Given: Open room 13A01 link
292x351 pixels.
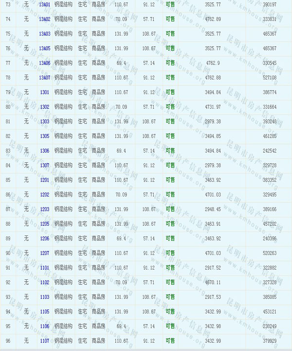Looking at the screenshot, I should coord(44,4).
